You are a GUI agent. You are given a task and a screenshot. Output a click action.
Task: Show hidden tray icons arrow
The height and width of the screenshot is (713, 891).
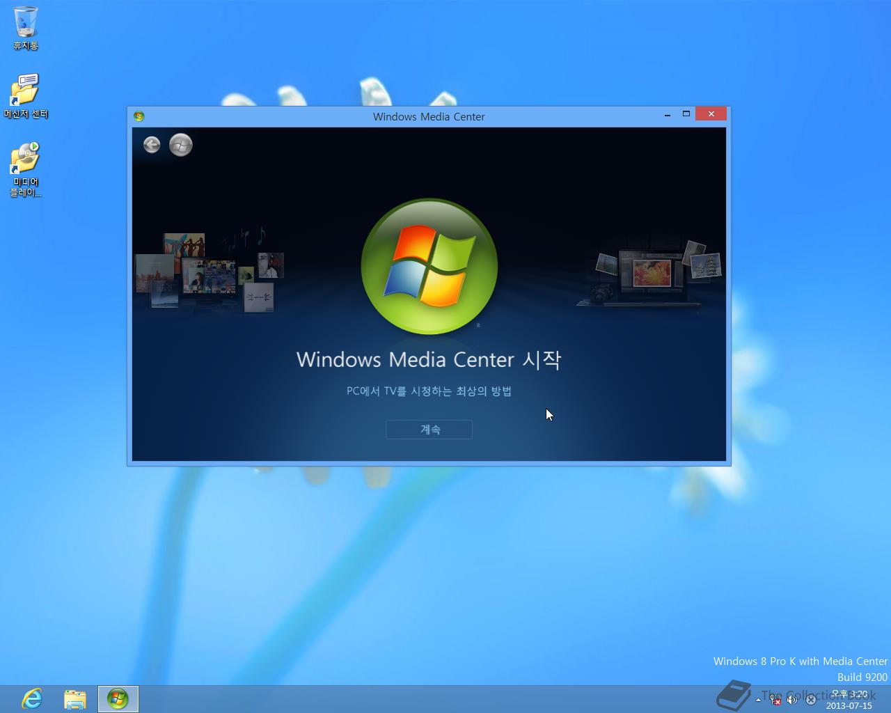point(758,700)
